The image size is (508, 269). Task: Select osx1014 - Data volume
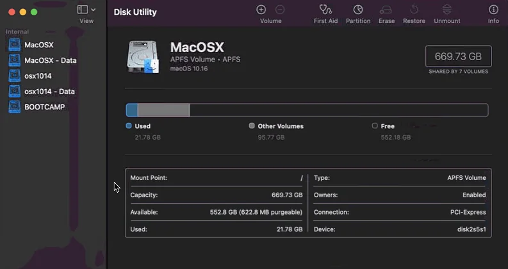coord(49,92)
